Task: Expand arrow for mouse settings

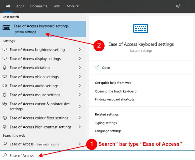Action: coord(80,95)
